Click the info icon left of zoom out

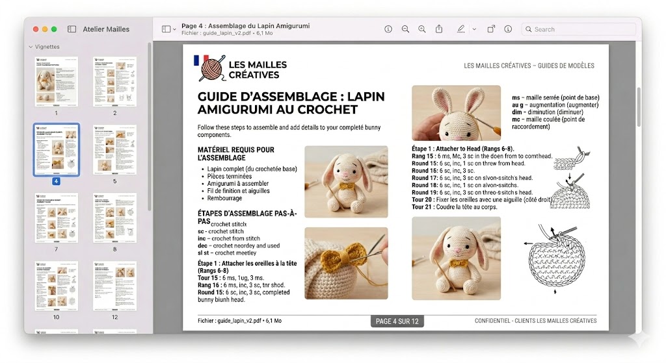[388, 29]
